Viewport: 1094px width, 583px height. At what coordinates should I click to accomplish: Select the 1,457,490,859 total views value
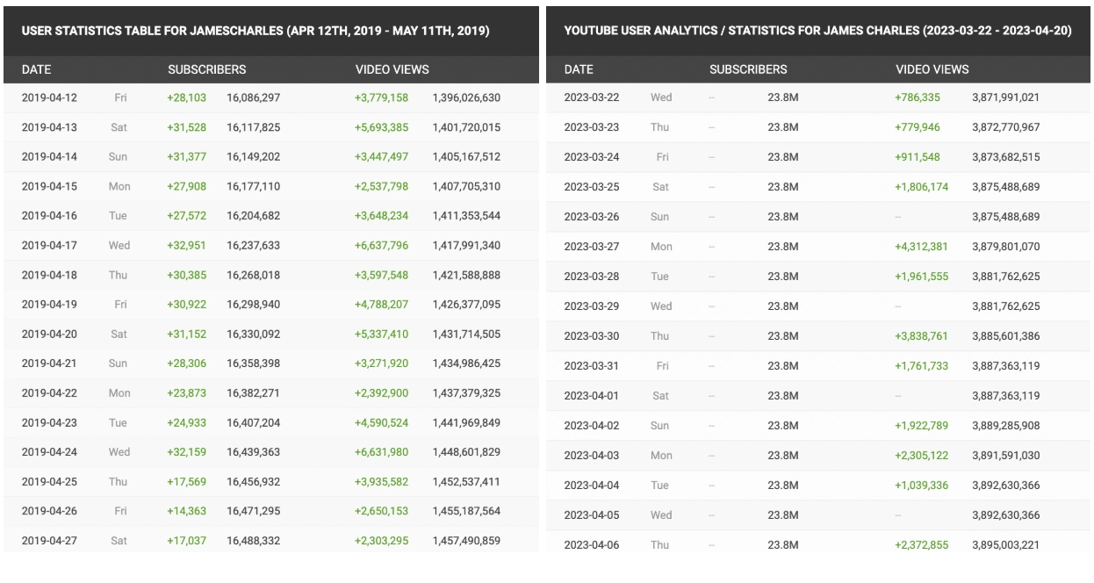(x=466, y=541)
